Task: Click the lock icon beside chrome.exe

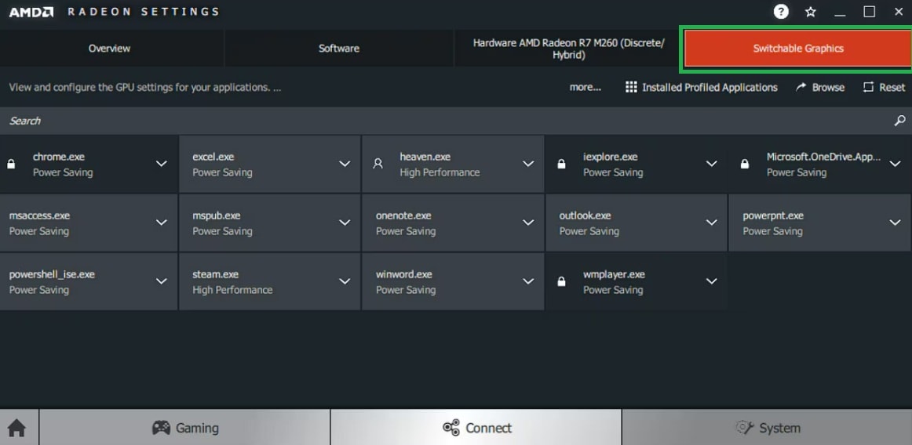Action: [x=11, y=165]
